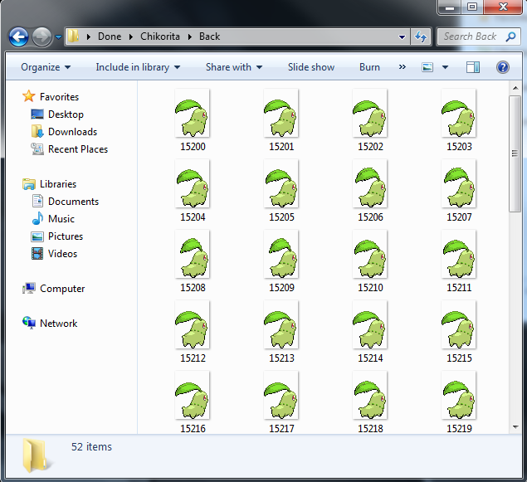This screenshot has height=482, width=527.
Task: Select image thumbnail 15204
Action: coord(193,183)
